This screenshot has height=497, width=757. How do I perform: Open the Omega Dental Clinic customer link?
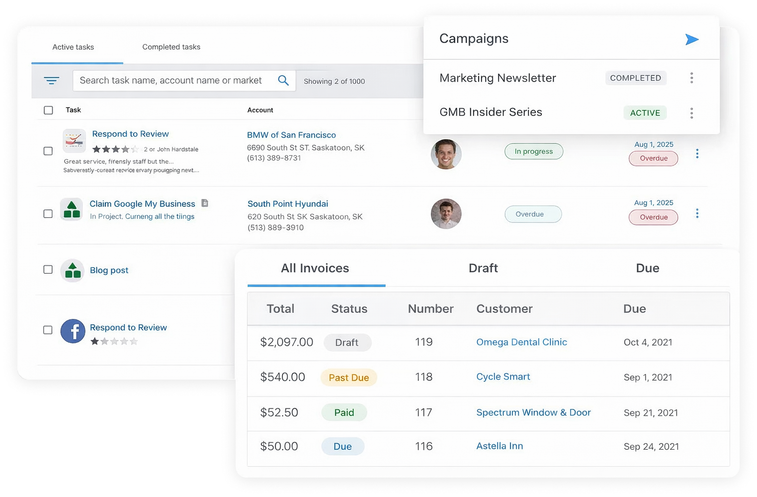[521, 342]
